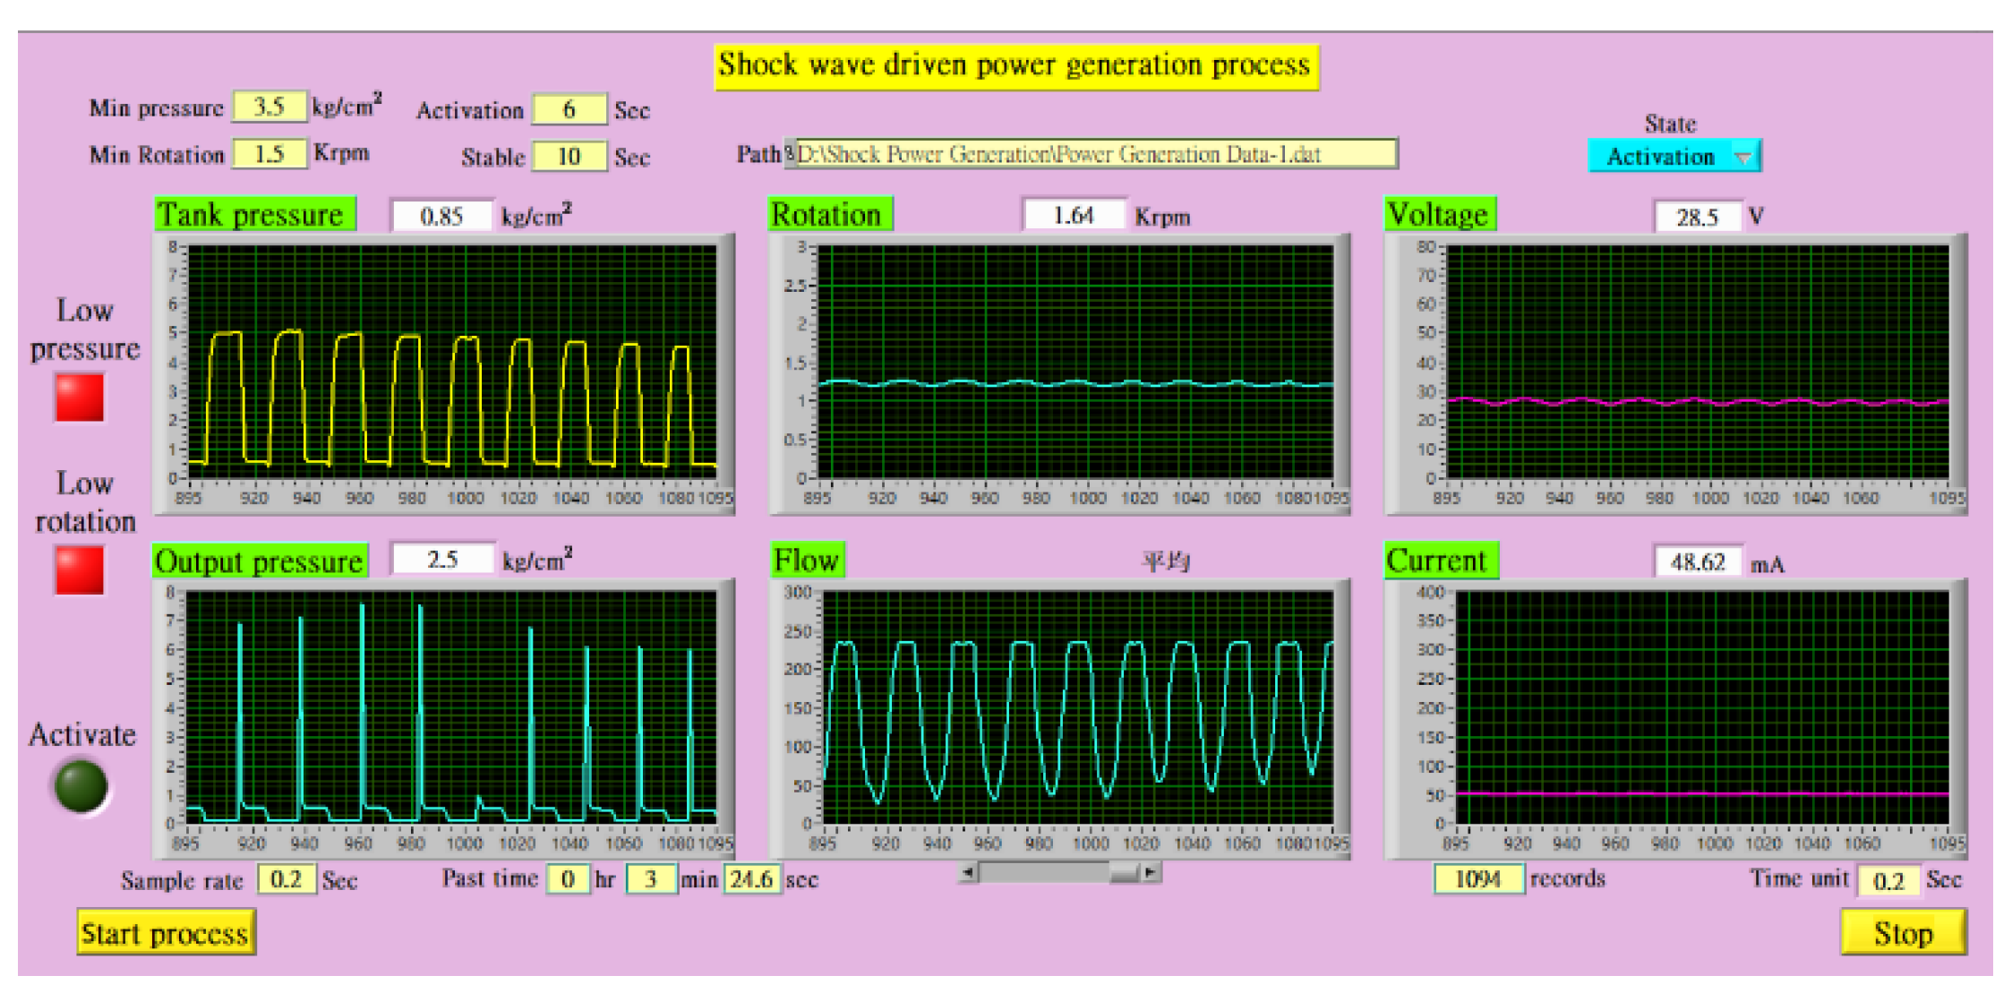Click the Path file field
This screenshot has width=2012, height=993.
coord(1095,154)
